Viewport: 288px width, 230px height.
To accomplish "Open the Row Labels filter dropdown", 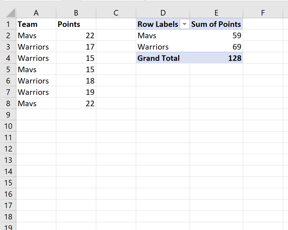I will pyautogui.click(x=184, y=24).
